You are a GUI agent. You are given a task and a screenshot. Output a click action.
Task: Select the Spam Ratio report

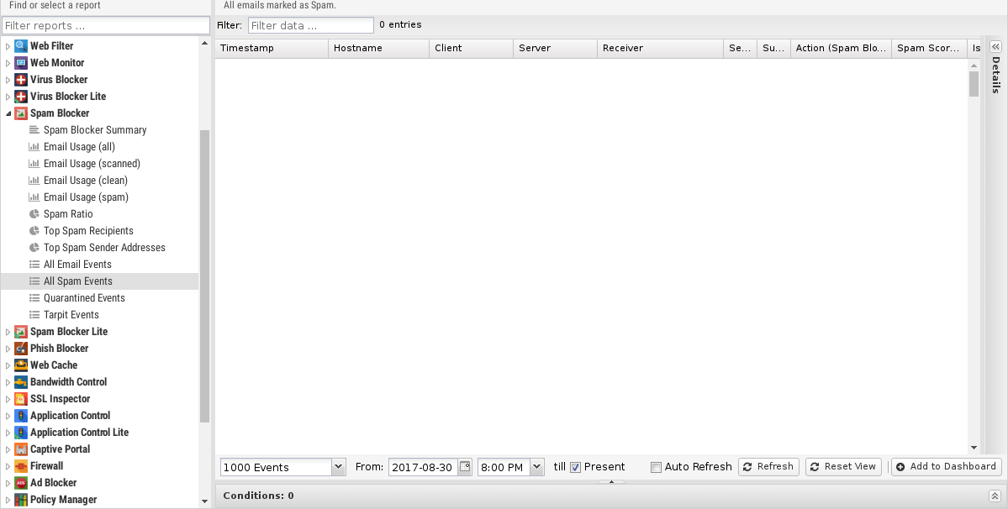pyautogui.click(x=68, y=214)
